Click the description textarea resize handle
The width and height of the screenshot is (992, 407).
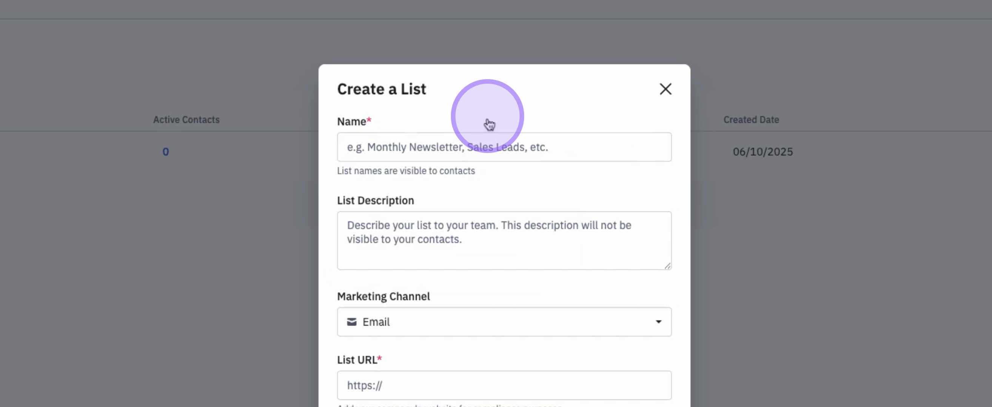[667, 266]
